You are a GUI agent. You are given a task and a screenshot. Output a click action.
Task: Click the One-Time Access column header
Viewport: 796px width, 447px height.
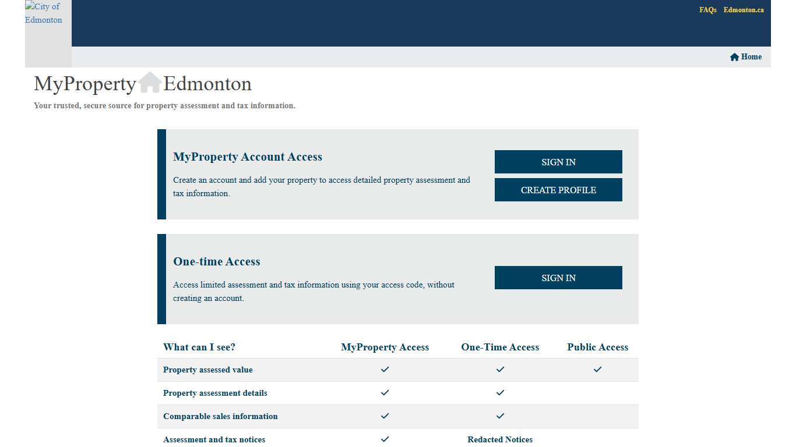[x=500, y=347]
